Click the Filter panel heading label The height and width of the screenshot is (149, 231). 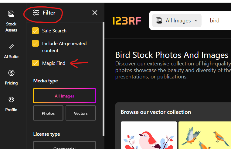point(49,13)
